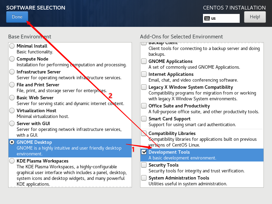Click the Done button
Screen dimensions: 272x204
[17, 17]
